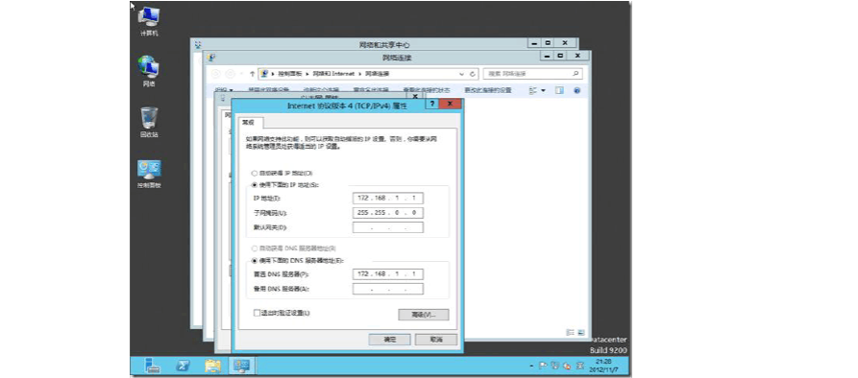
Task: Open the Computer desktop icon
Action: tap(149, 22)
